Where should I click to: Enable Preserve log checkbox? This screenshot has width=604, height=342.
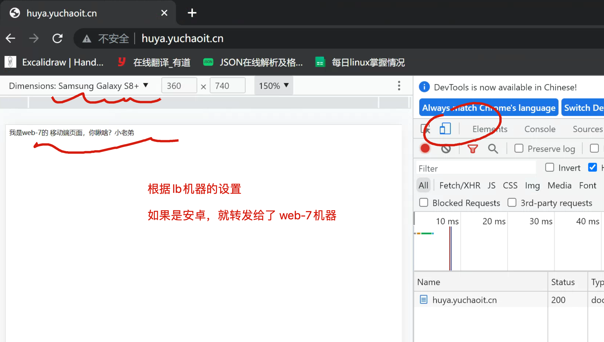pos(519,148)
